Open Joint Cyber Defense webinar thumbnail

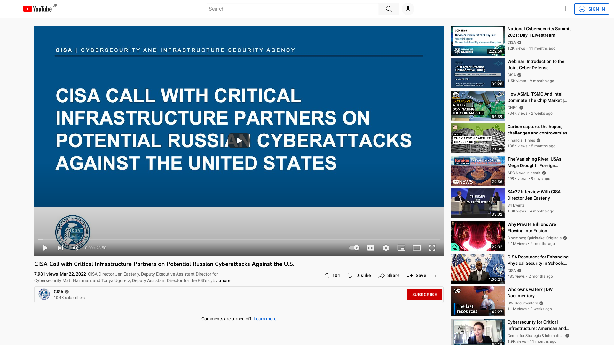click(x=478, y=73)
